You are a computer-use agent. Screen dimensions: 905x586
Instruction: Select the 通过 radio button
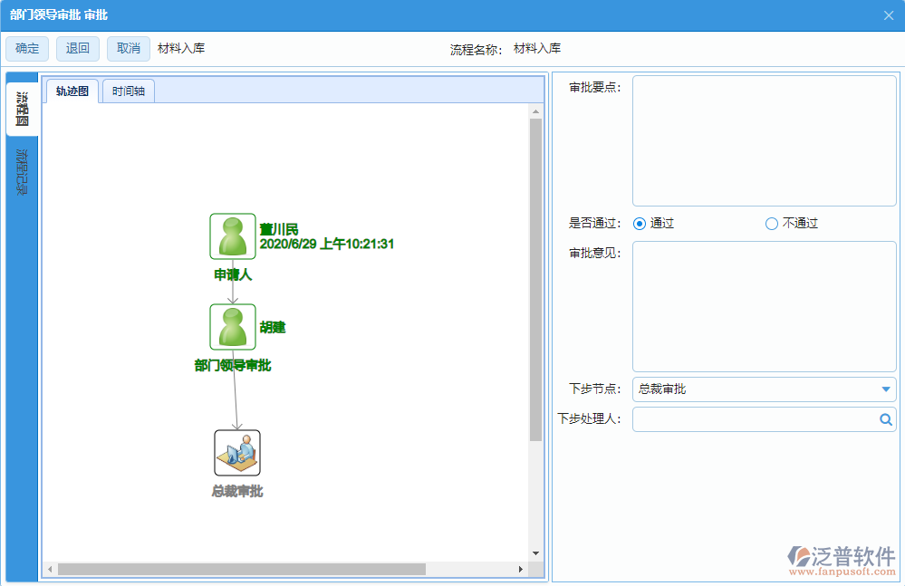640,223
